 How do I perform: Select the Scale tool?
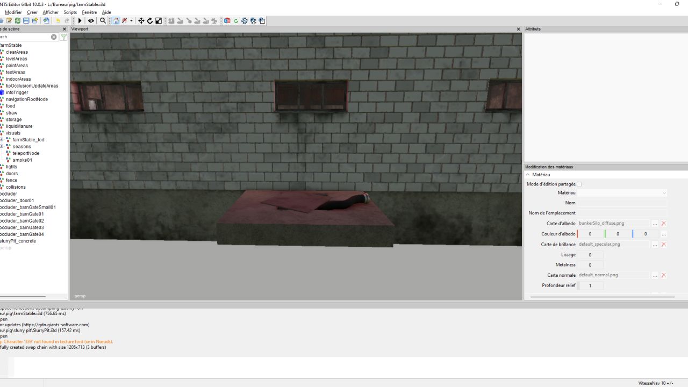click(159, 20)
